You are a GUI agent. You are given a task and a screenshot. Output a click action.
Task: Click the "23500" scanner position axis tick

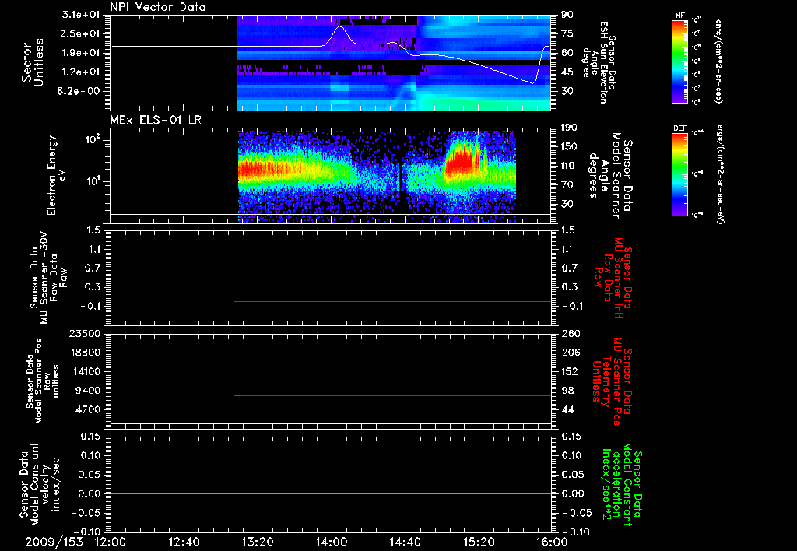[x=86, y=333]
